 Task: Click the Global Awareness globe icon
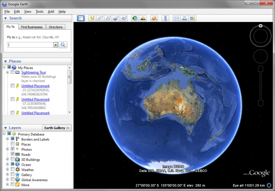tap(18, 179)
